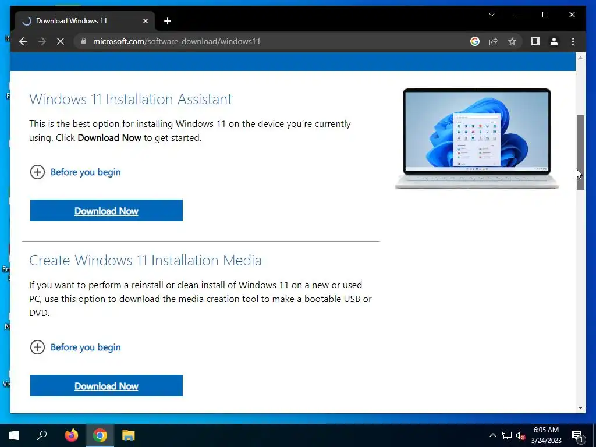Go back using the browser back arrow
The height and width of the screenshot is (447, 596).
pos(23,41)
